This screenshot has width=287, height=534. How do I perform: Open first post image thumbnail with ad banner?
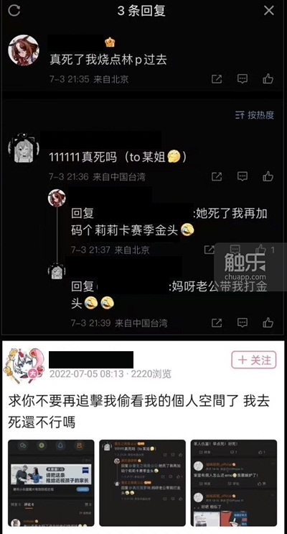[x=51, y=483]
